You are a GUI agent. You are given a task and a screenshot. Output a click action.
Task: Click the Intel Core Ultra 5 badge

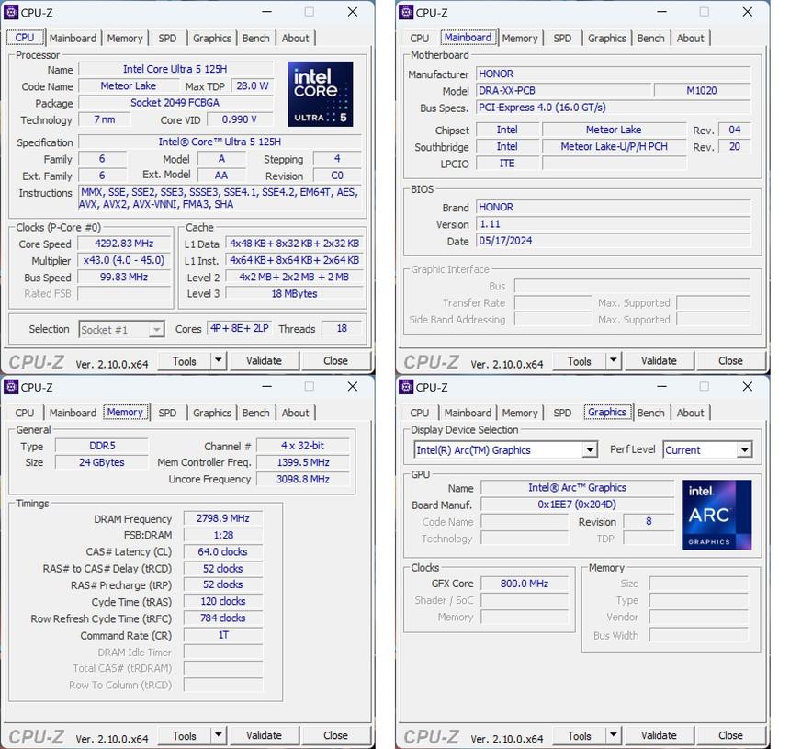click(321, 92)
